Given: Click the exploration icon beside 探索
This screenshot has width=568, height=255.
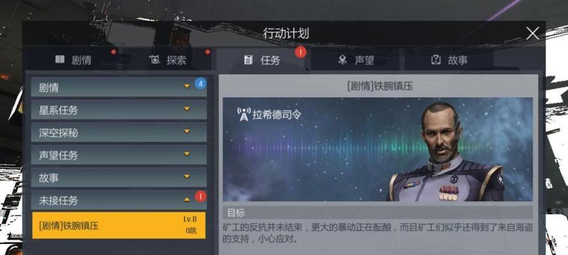Looking at the screenshot, I should click(155, 60).
